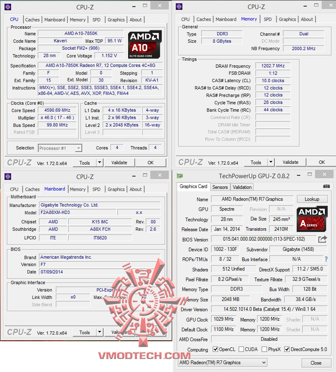
Task: Click the Bus Interface question mark icon
Action: [326, 259]
